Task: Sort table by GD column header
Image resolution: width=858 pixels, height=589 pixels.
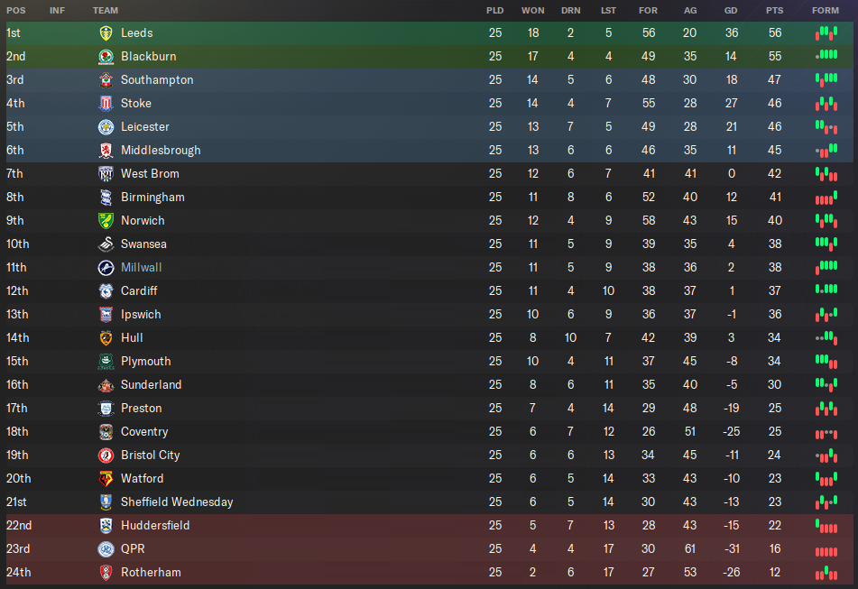Action: (x=731, y=10)
